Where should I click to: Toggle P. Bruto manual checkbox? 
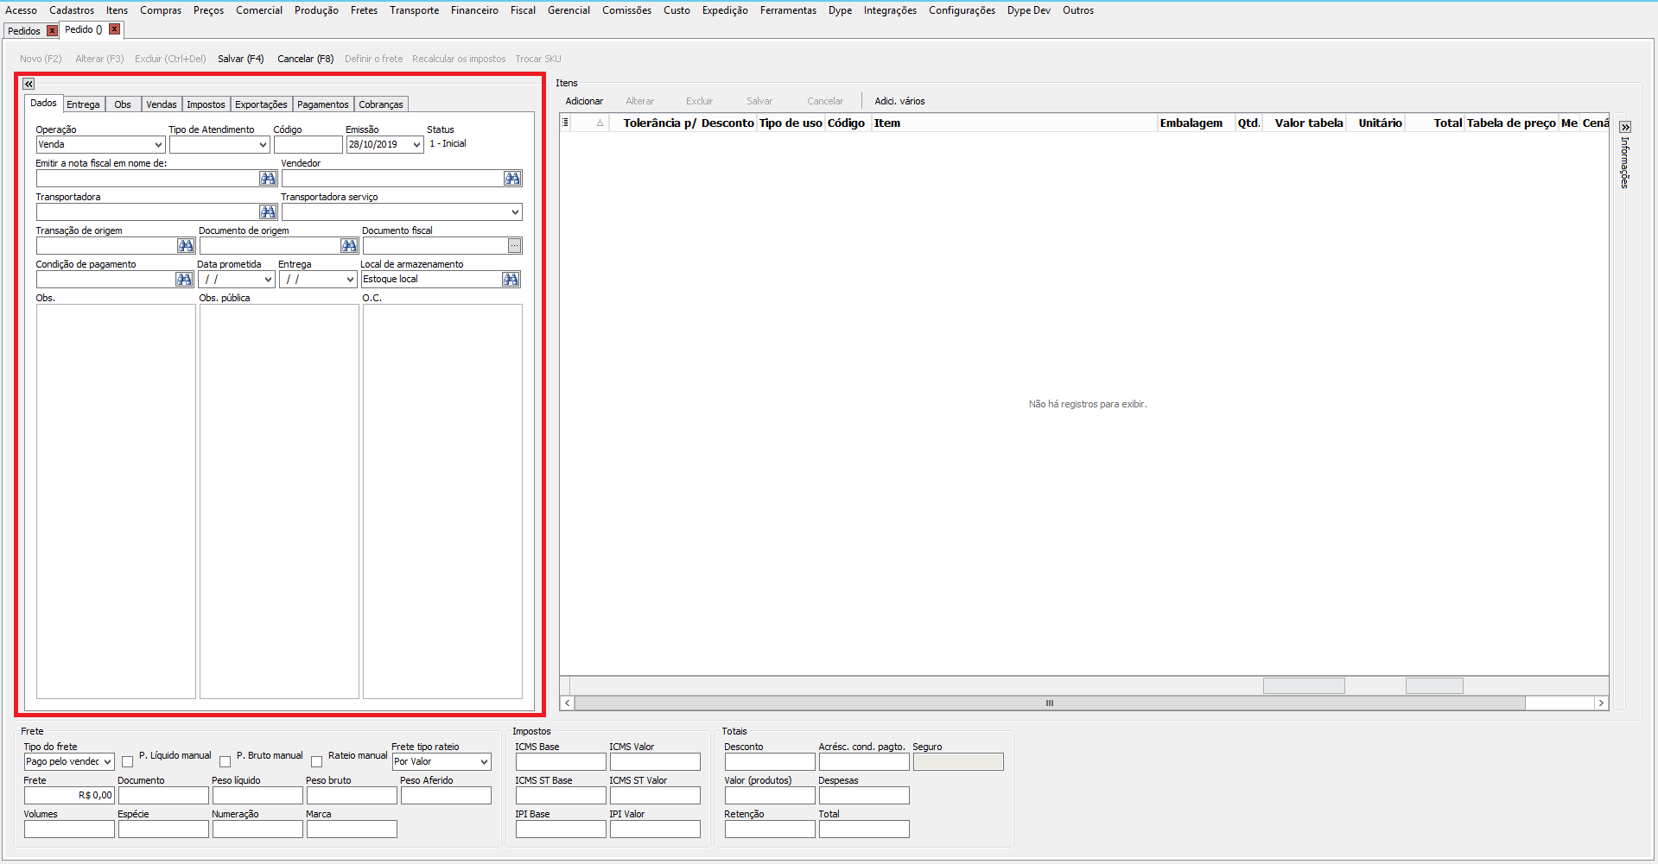click(x=226, y=761)
